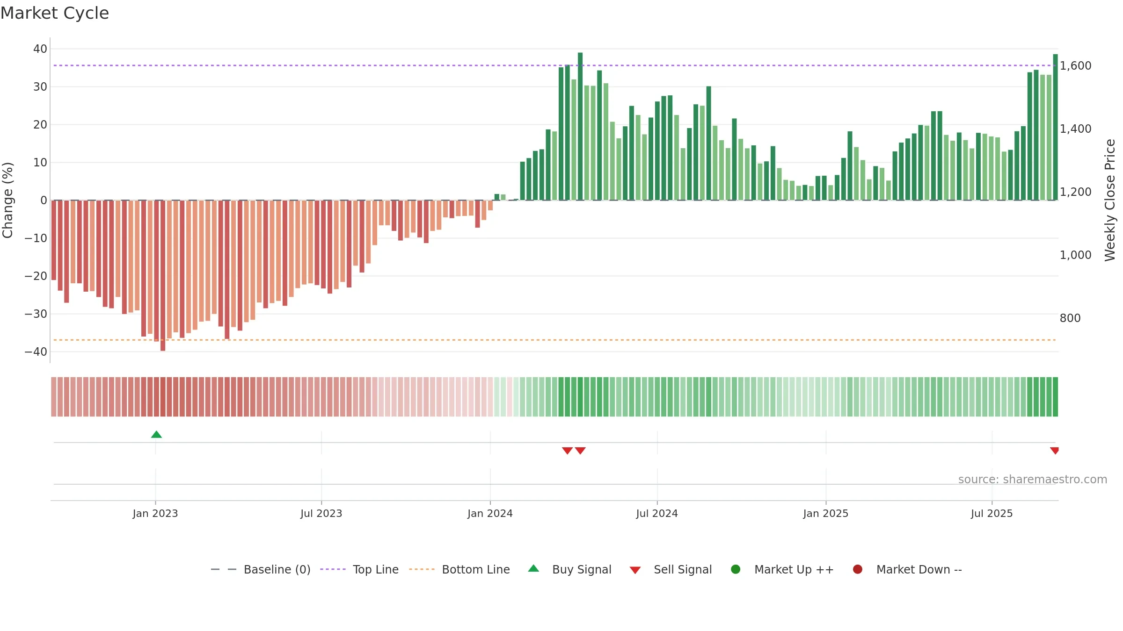The image size is (1123, 631).
Task: Click the Jan 2024 axis label
Action: tap(490, 513)
